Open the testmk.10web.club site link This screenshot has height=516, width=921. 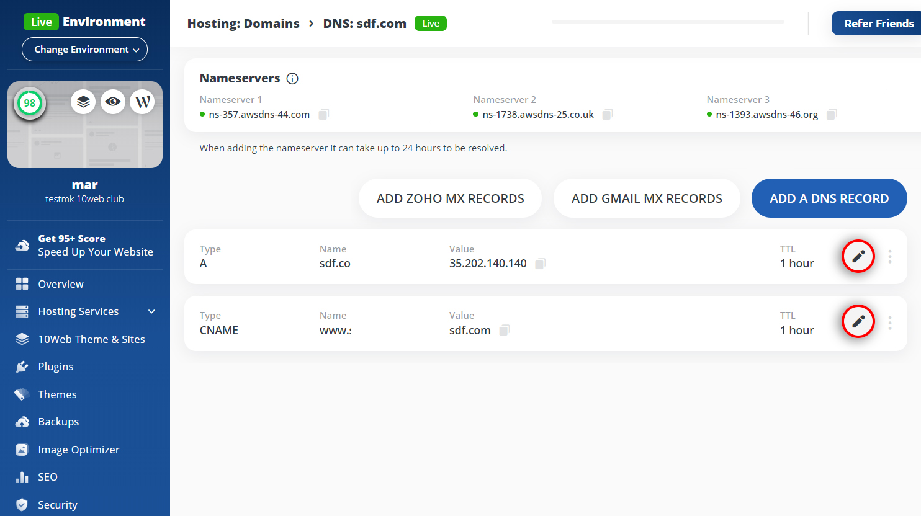pyautogui.click(x=84, y=199)
